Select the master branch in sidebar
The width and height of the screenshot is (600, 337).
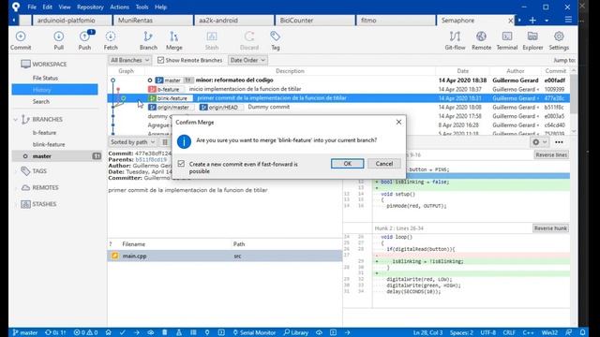click(x=57, y=156)
